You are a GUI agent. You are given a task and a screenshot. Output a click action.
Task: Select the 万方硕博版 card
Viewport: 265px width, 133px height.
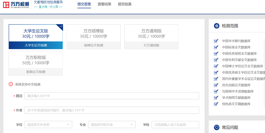pos(94,37)
